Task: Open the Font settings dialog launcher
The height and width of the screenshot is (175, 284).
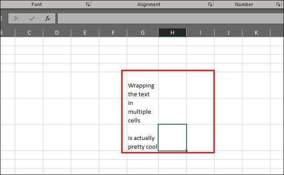Action: point(88,4)
